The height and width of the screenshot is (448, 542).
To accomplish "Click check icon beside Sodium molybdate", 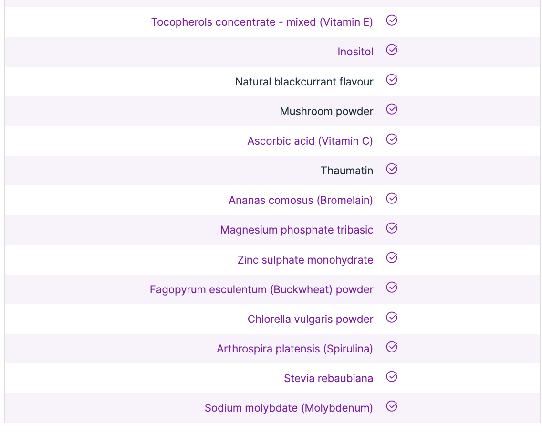I will coord(392,406).
